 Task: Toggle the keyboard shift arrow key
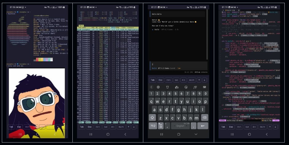click(x=152, y=117)
